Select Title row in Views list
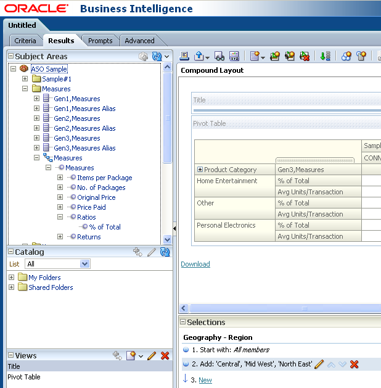Viewport: 381px width, 388px height. [89, 366]
